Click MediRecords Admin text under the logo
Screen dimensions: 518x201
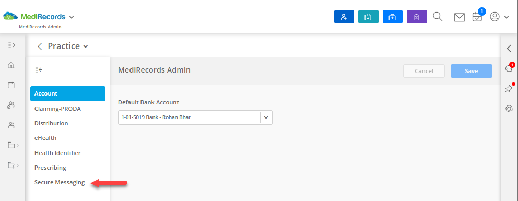pos(40,27)
